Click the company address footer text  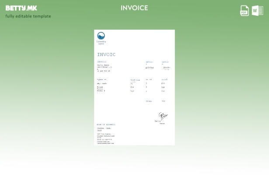[105, 138]
